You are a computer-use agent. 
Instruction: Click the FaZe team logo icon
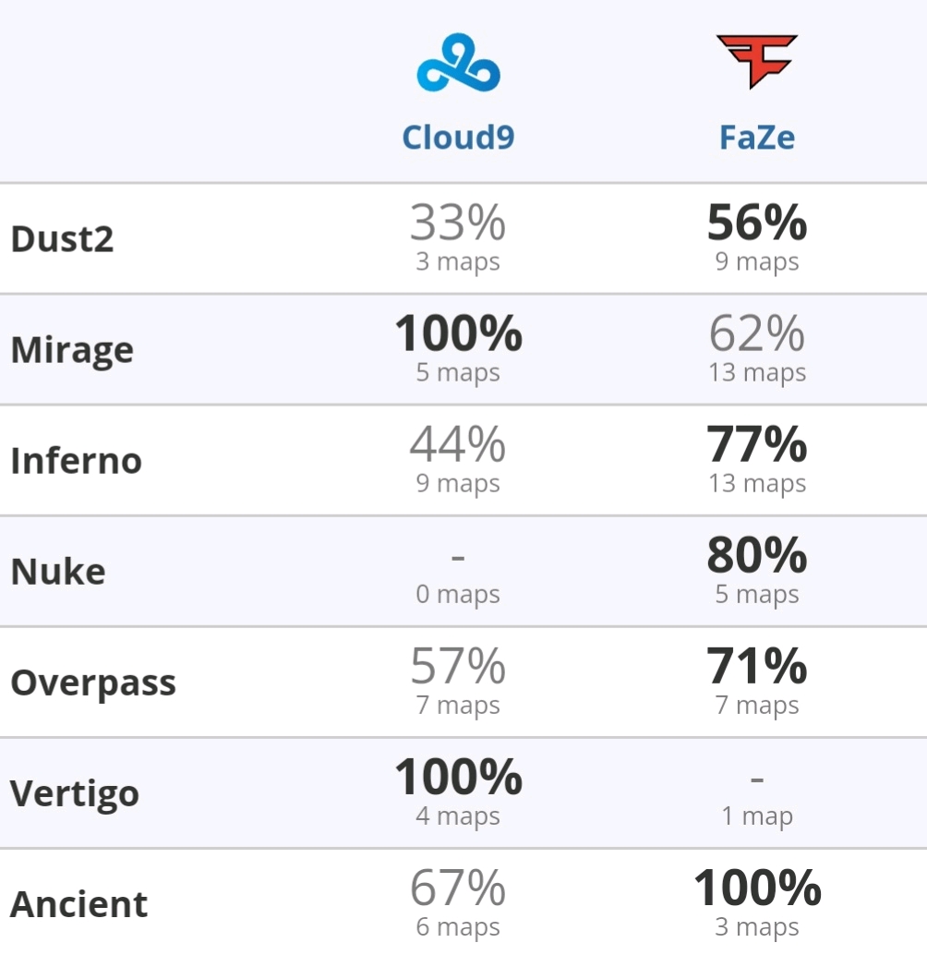[x=756, y=62]
